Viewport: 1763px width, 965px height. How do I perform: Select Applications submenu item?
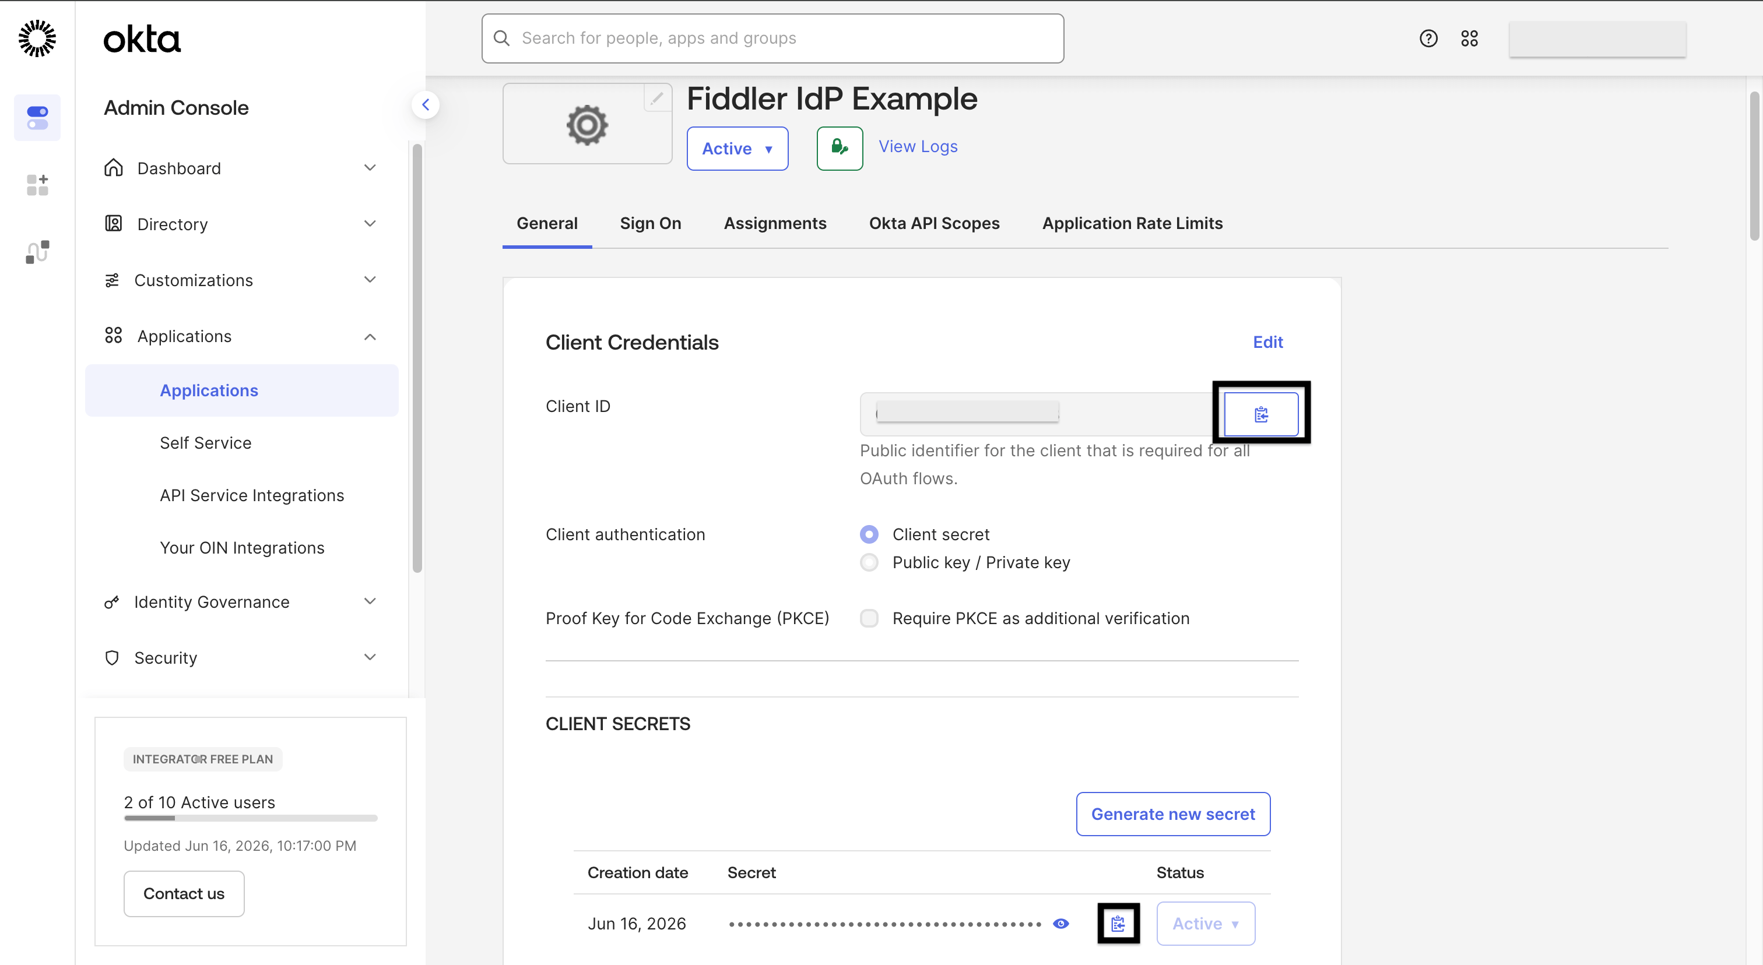pos(241,390)
